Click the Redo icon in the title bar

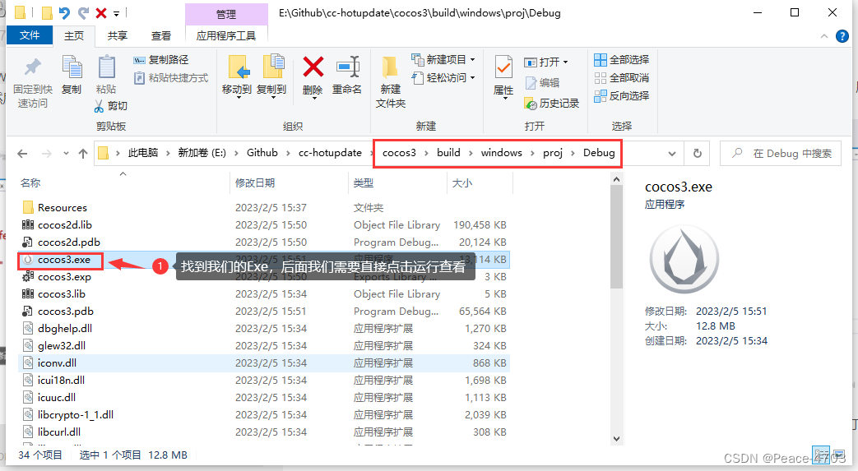coord(83,12)
